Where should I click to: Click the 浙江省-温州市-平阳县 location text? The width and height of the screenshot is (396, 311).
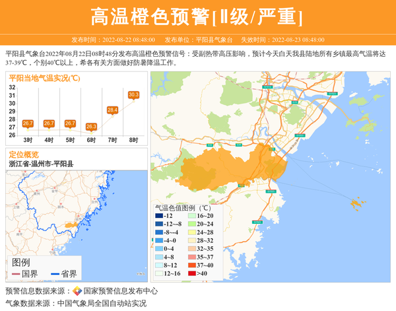point(41,163)
